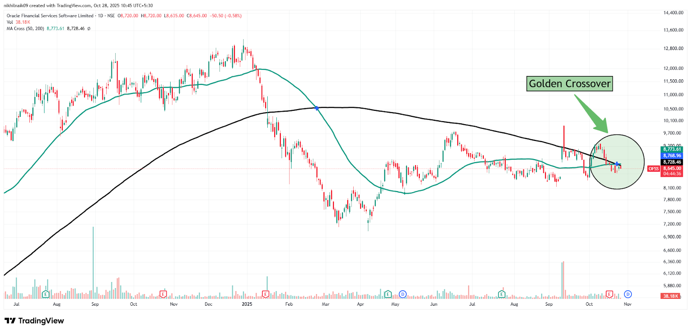Image resolution: width=691 pixels, height=332 pixels.
Task: Click the 2025 label on the time axis
Action: [247, 304]
